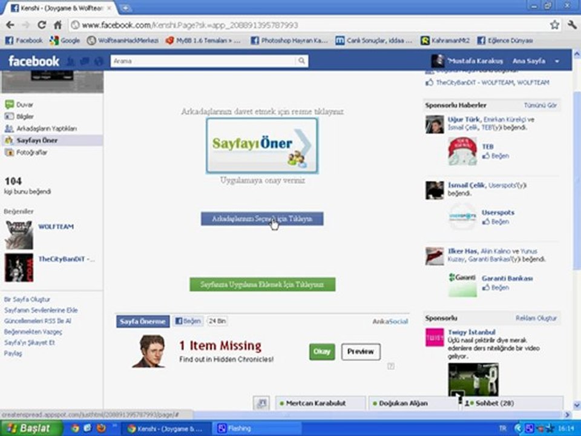This screenshot has width=581, height=436.
Task: Like Userspots via Beğen
Action: pos(496,222)
